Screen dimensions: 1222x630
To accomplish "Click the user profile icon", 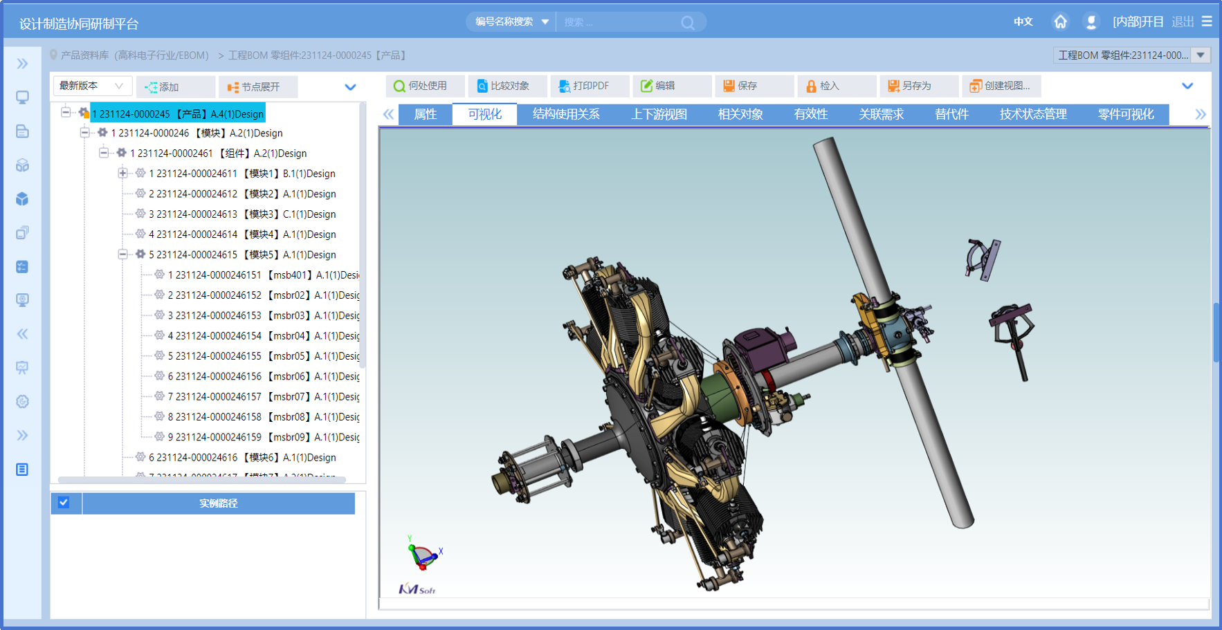I will [1091, 22].
